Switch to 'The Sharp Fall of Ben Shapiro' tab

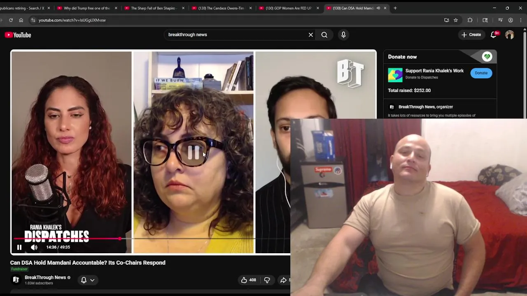click(154, 8)
